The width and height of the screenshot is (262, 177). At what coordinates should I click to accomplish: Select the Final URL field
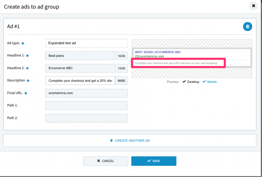point(86,93)
